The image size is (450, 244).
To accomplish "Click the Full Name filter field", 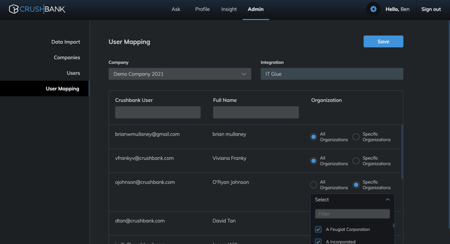I will [256, 112].
